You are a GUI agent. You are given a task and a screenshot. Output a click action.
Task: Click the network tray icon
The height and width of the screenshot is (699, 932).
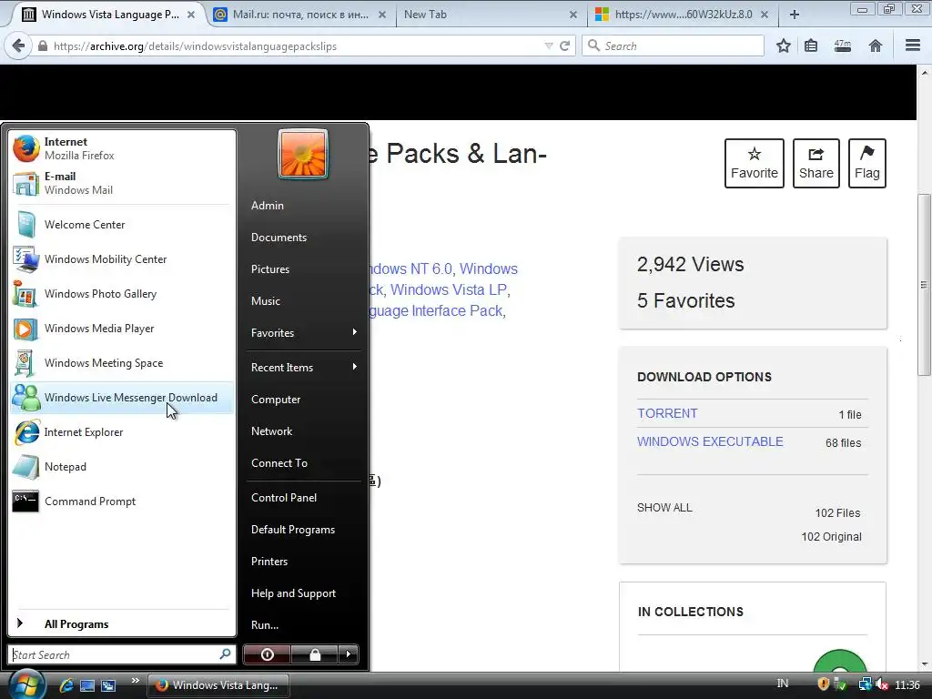pyautogui.click(x=865, y=684)
